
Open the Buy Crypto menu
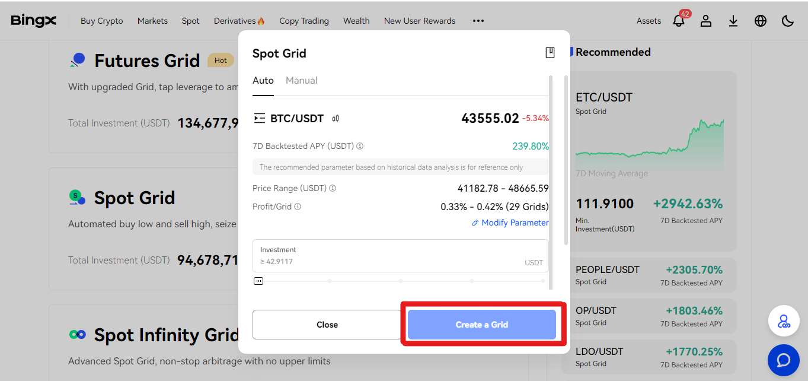click(x=102, y=21)
